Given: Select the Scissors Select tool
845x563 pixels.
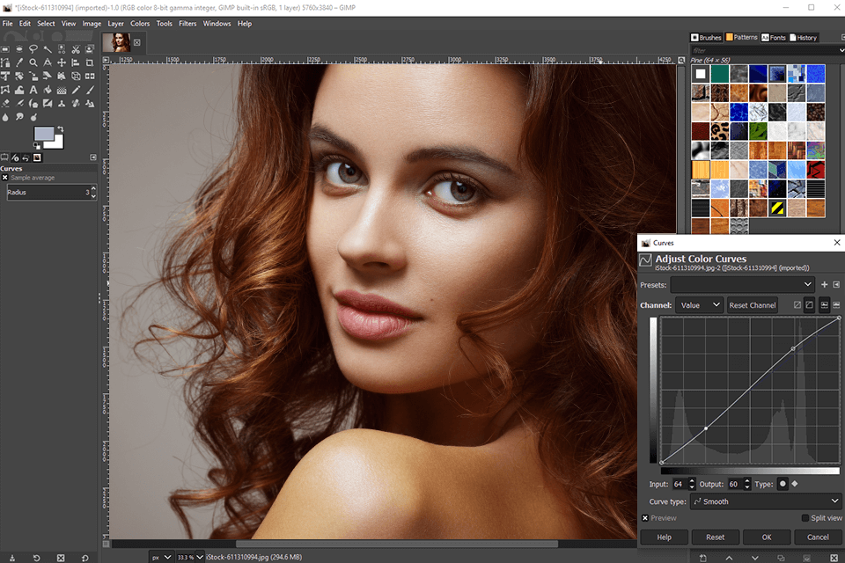Looking at the screenshot, I should [x=77, y=51].
